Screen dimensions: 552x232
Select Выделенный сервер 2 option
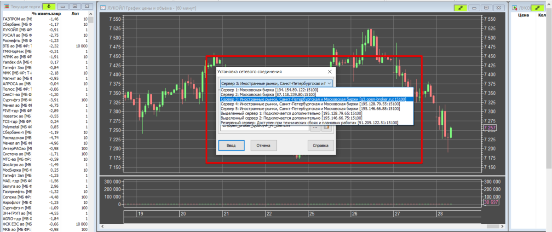coord(317,118)
